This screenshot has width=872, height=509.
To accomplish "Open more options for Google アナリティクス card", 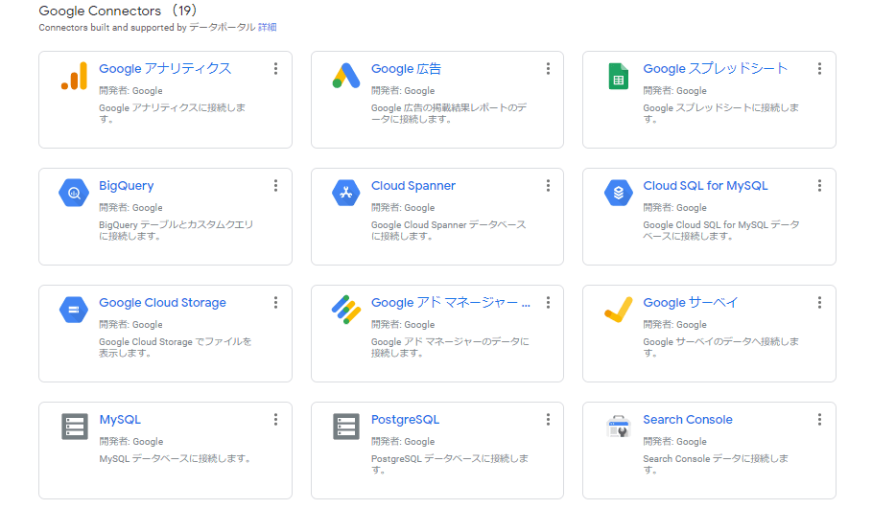I will pos(276,68).
